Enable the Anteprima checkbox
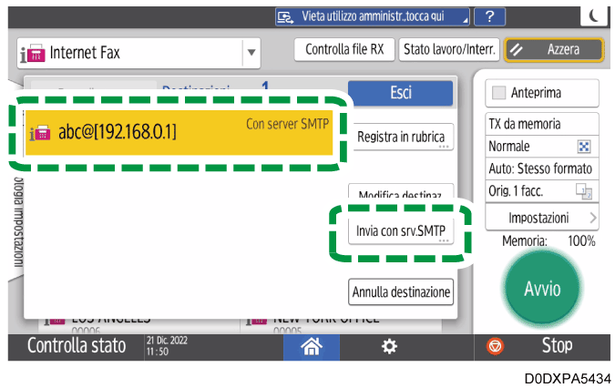This screenshot has width=615, height=388. (499, 93)
